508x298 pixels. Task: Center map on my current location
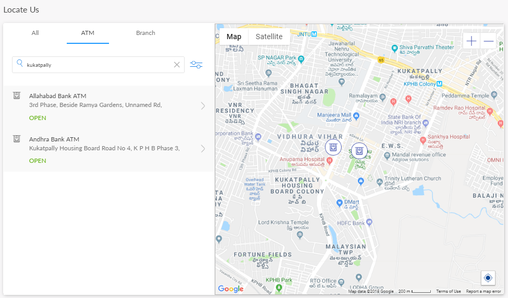[488, 278]
